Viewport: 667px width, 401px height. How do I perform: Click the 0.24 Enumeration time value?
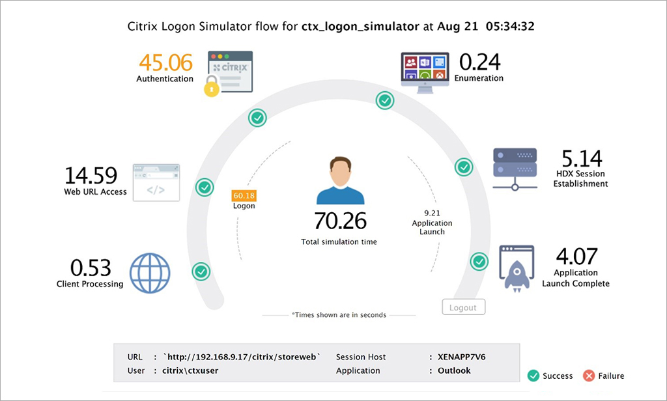[x=480, y=62]
